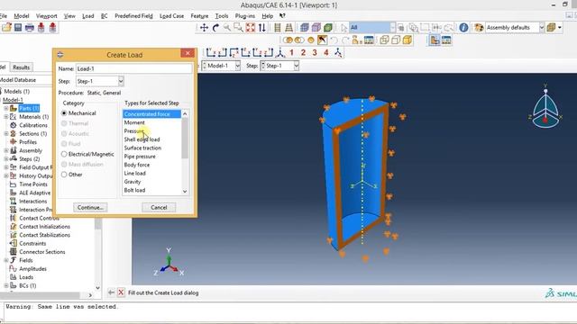This screenshot has width=577, height=324.
Task: Open the Assembly defaults dropdown
Action: coord(541,28)
